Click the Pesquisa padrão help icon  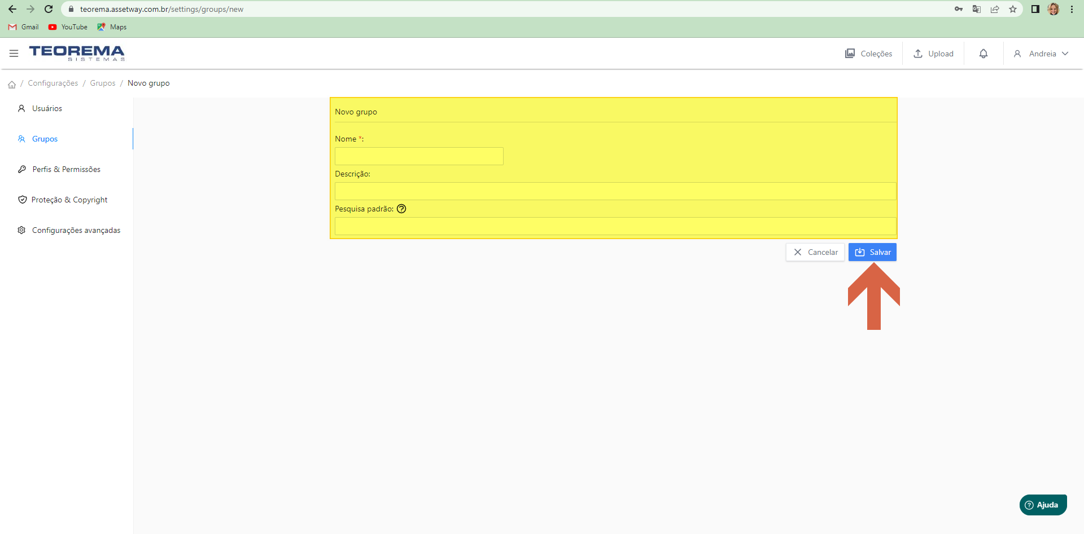(401, 209)
